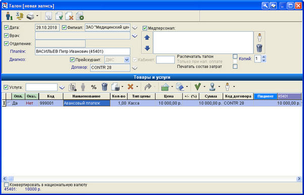Click the green box icon

165,87
